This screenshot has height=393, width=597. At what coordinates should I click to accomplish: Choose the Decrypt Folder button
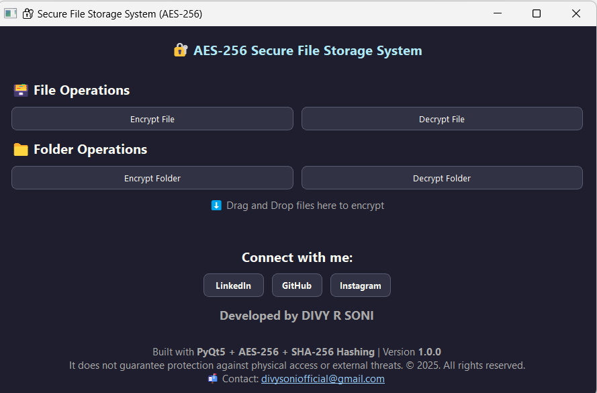pyautogui.click(x=441, y=178)
